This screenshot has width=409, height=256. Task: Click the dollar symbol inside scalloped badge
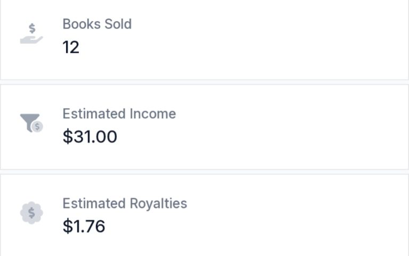click(x=31, y=213)
